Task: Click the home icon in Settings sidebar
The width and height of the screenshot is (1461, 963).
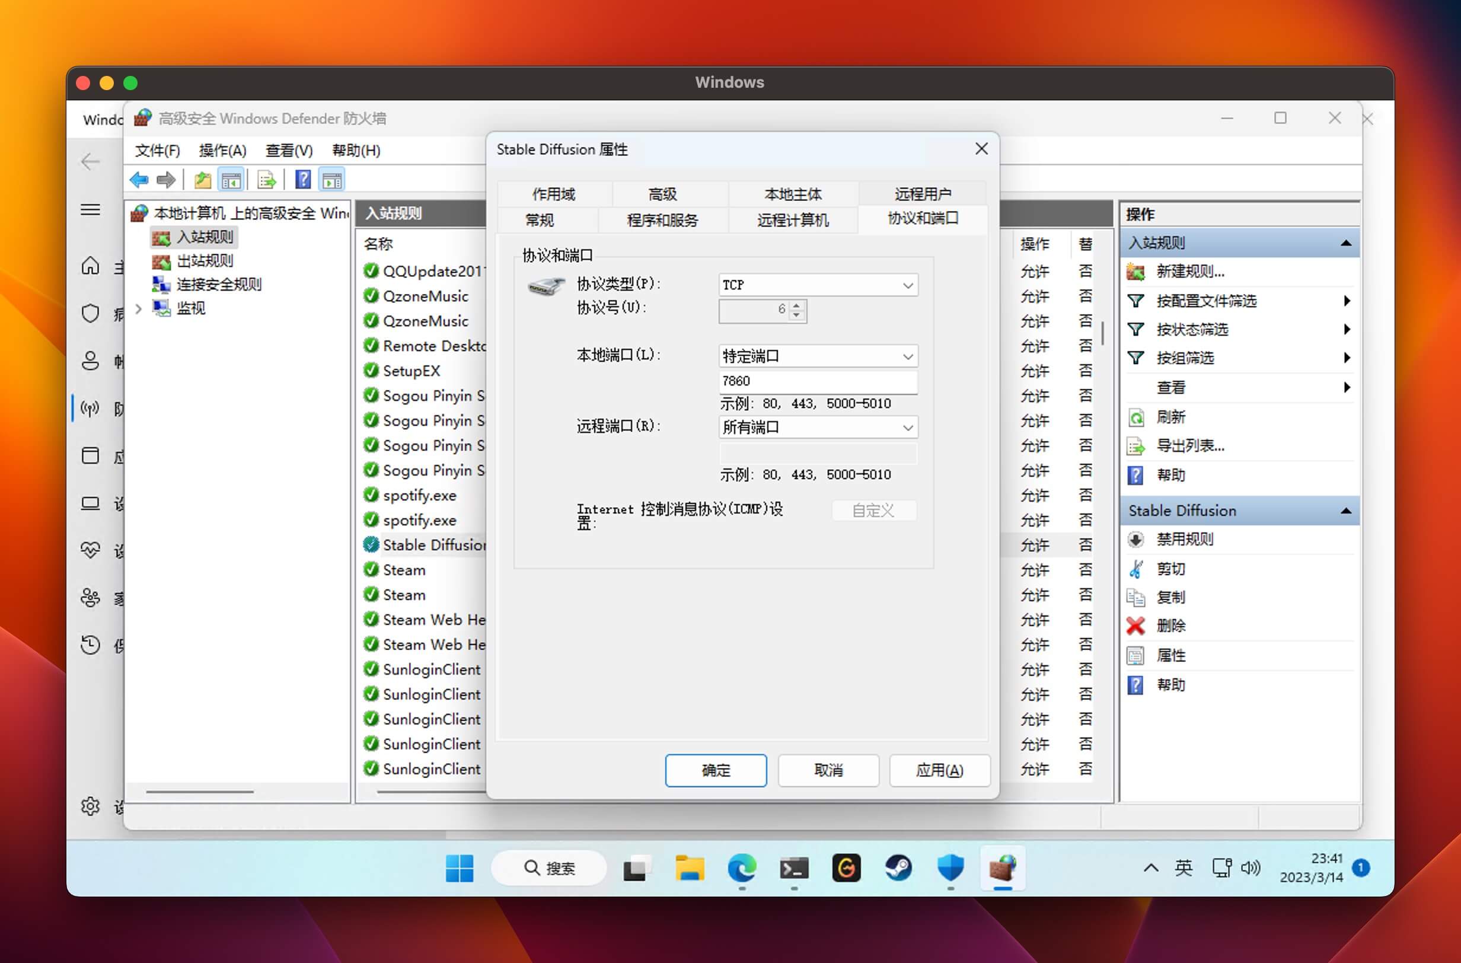Action: click(90, 266)
